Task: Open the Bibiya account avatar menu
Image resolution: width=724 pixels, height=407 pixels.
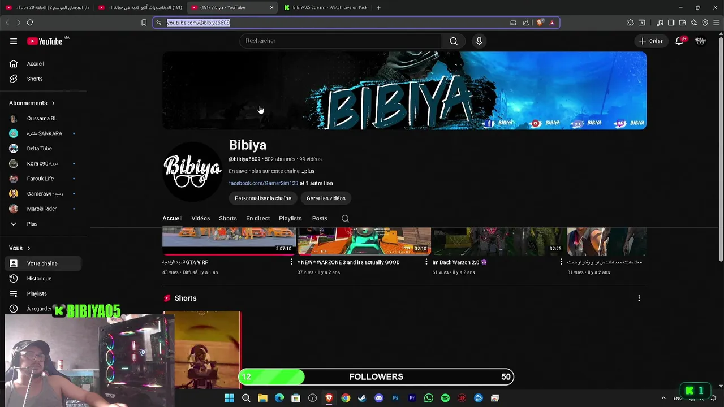Action: pyautogui.click(x=701, y=41)
